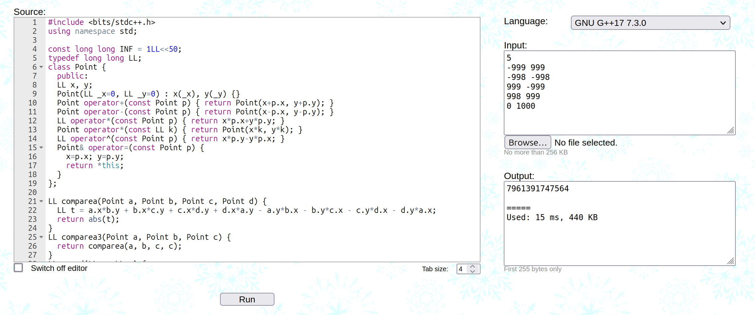
Task: Fold the comparea function at line 21
Action: click(42, 201)
